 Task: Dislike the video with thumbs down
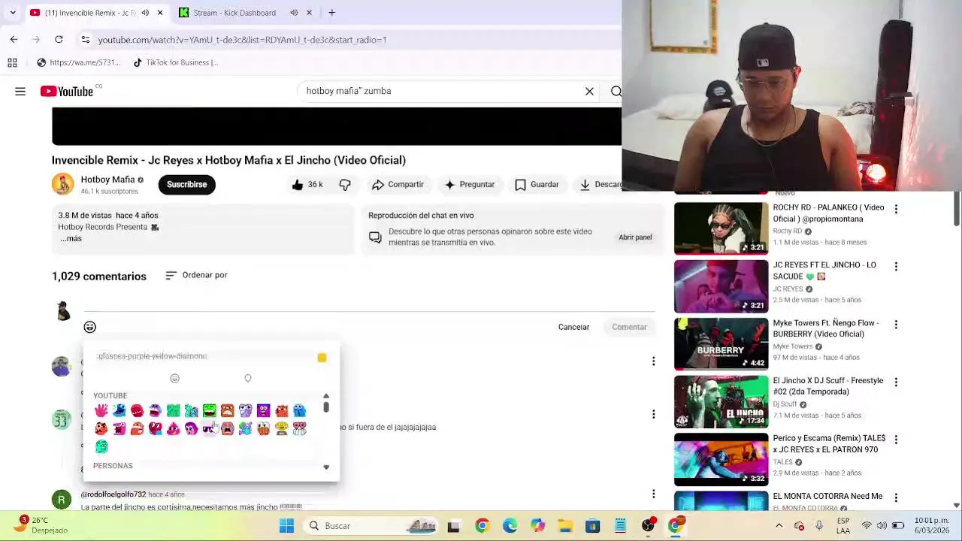coord(345,185)
